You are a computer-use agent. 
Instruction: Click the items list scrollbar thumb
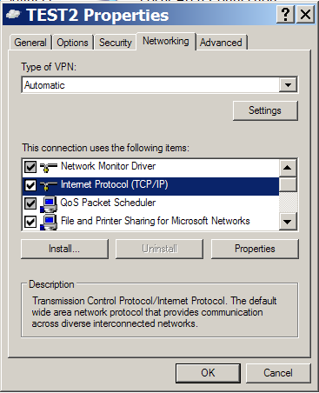tap(288, 184)
